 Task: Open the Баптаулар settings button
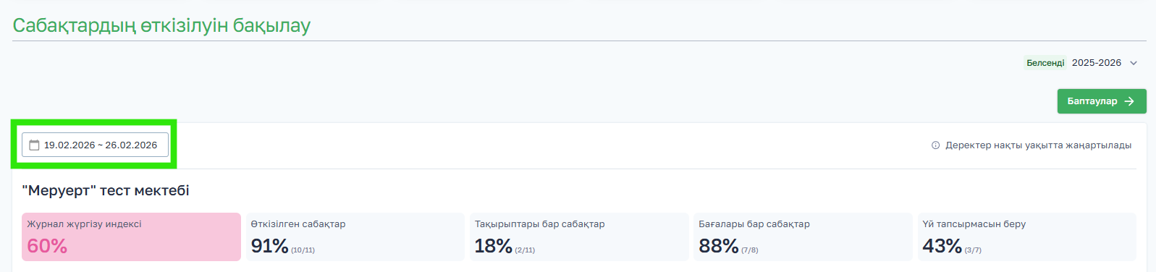point(1102,101)
